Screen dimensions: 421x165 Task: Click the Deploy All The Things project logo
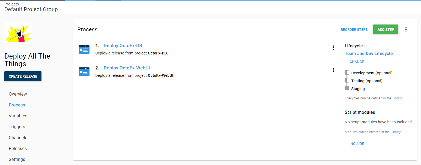pyautogui.click(x=18, y=32)
